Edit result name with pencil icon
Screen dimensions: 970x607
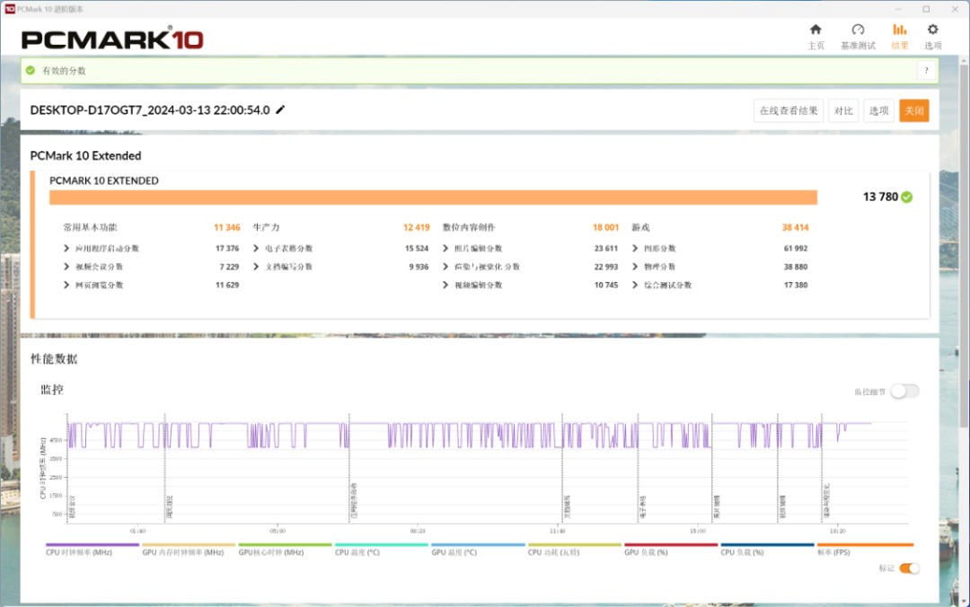click(280, 110)
